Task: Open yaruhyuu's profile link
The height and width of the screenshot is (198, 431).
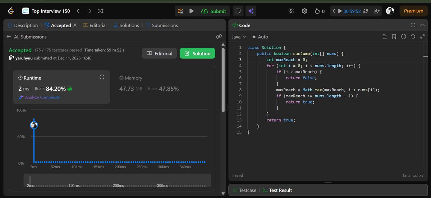Action: coord(24,58)
